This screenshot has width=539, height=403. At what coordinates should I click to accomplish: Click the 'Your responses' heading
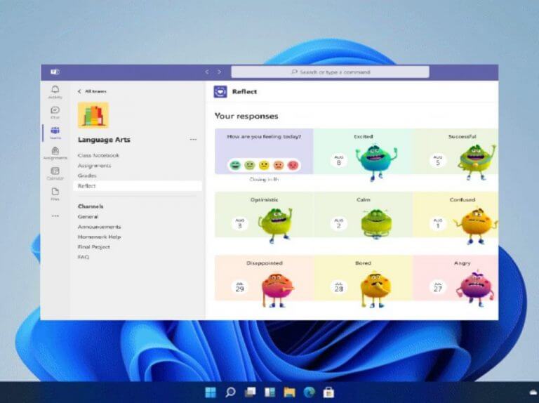[x=246, y=117]
